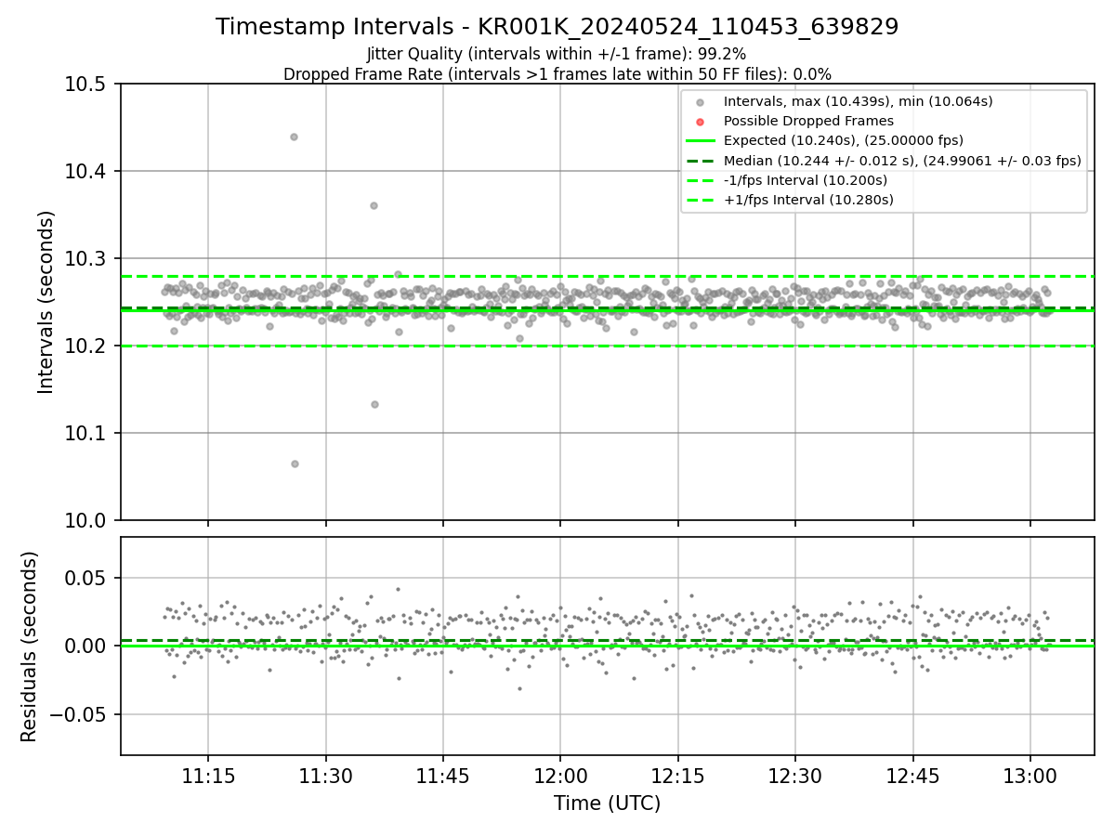Click the legend entry starting 'Median (10.244'

pyautogui.click(x=901, y=161)
